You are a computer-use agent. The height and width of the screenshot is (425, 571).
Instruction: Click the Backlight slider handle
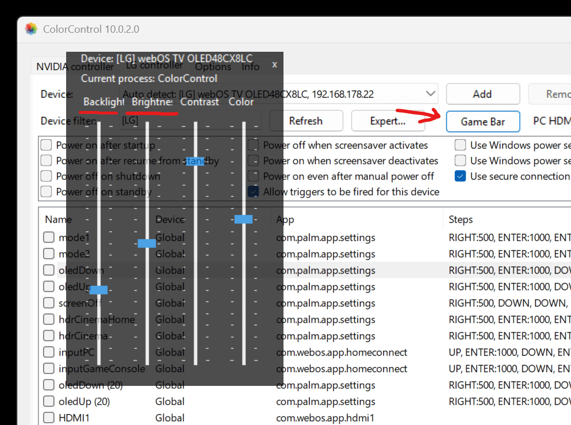pyautogui.click(x=99, y=290)
